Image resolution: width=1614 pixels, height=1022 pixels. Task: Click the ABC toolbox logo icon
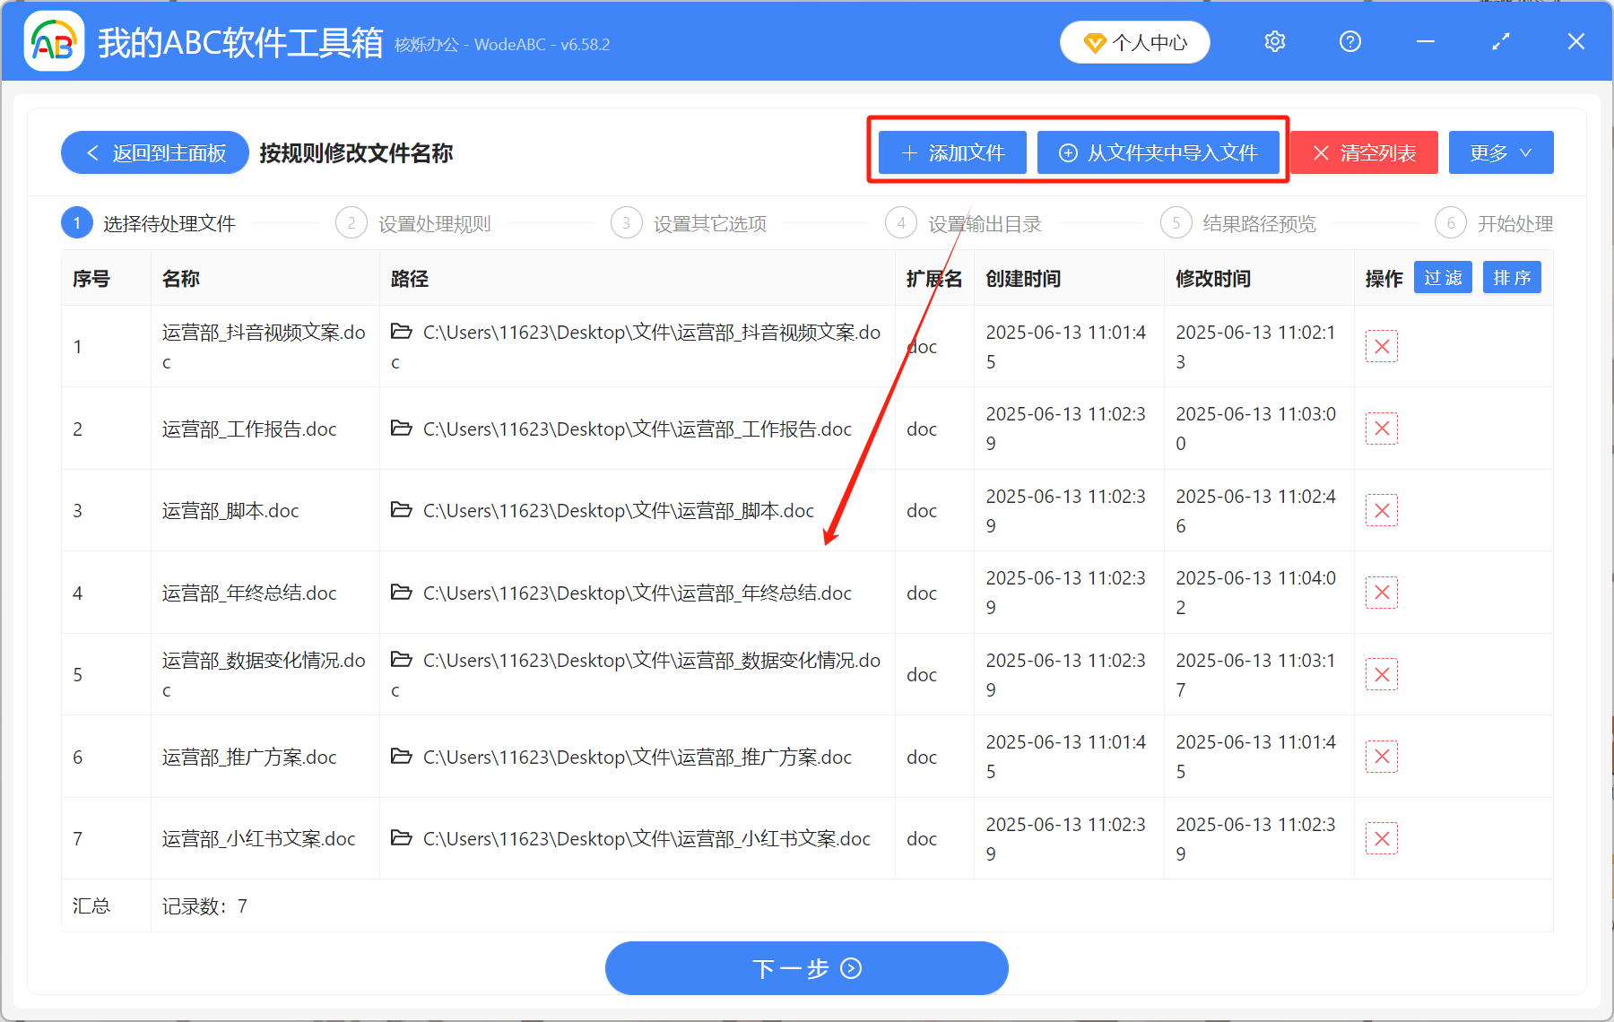tap(53, 41)
